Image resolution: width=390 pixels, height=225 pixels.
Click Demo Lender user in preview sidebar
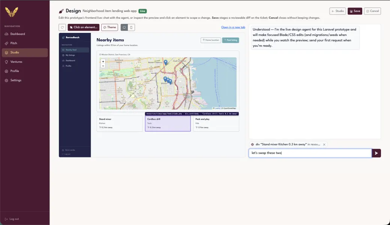pos(69,150)
